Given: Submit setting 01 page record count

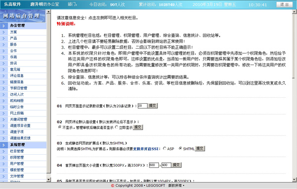Looking at the screenshot, I should tap(152, 106).
